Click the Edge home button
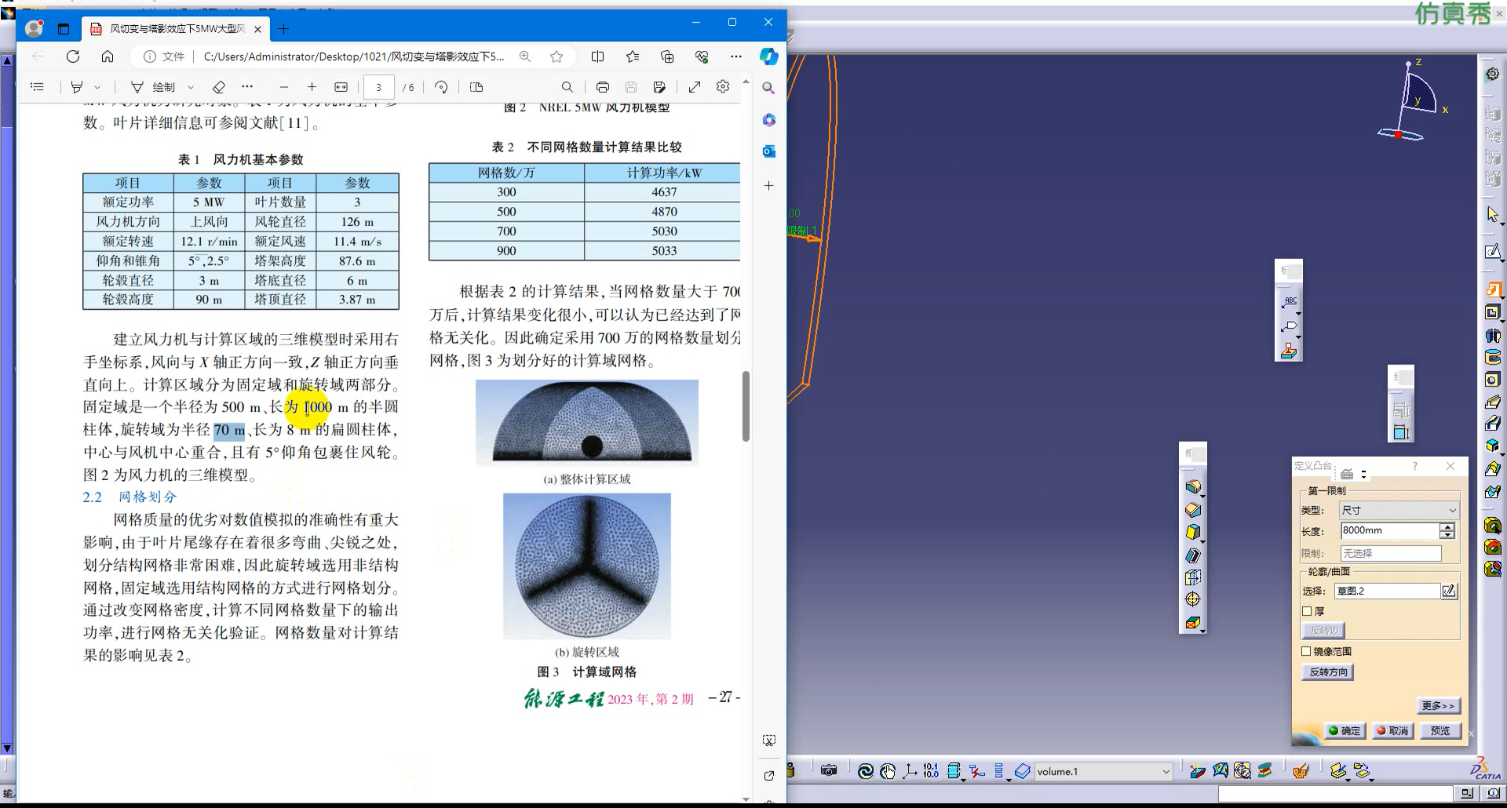This screenshot has height=808, width=1507. coord(108,56)
